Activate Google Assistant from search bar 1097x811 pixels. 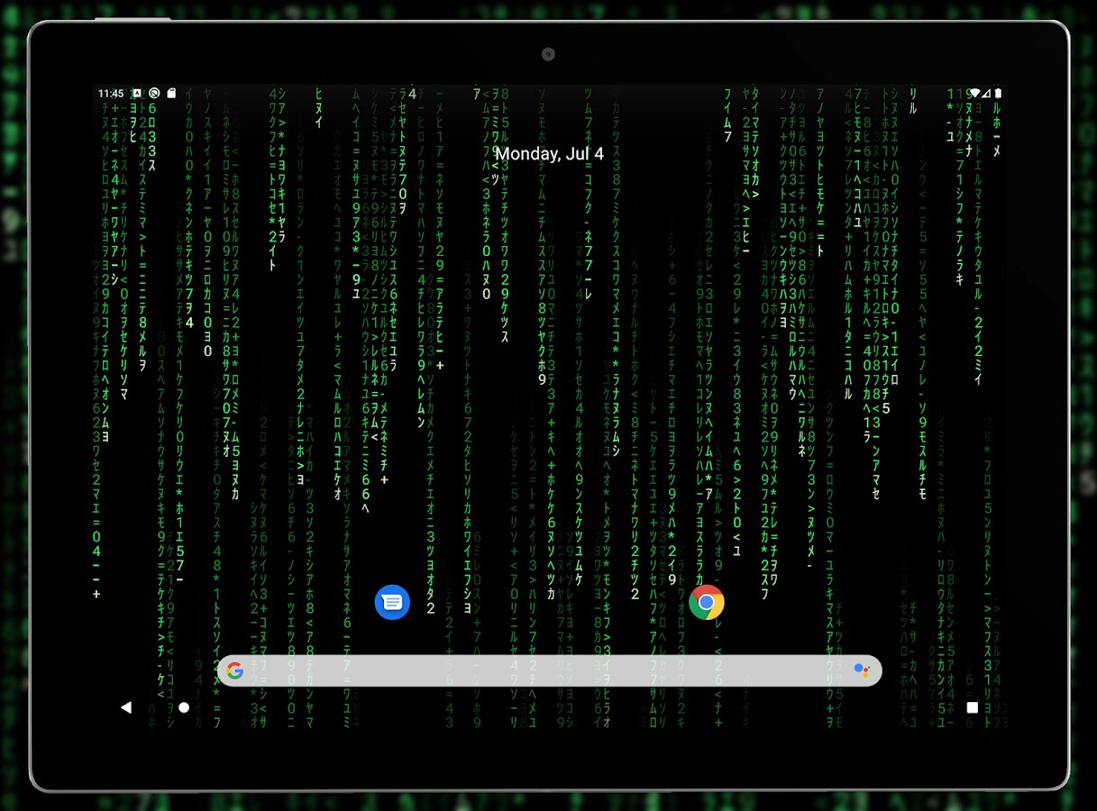point(862,670)
